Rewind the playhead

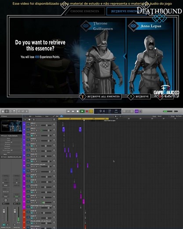[x=68, y=111]
